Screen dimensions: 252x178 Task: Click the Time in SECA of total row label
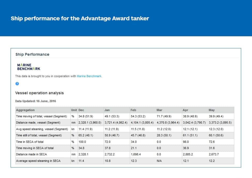tap(30, 142)
